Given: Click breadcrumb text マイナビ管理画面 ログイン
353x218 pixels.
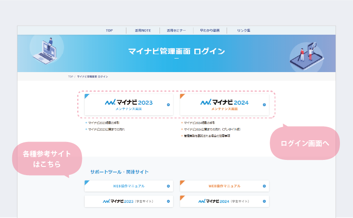Looking at the screenshot, I should 92,77.
